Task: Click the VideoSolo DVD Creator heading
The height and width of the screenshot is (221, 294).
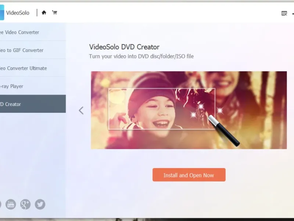Action: 124,47
